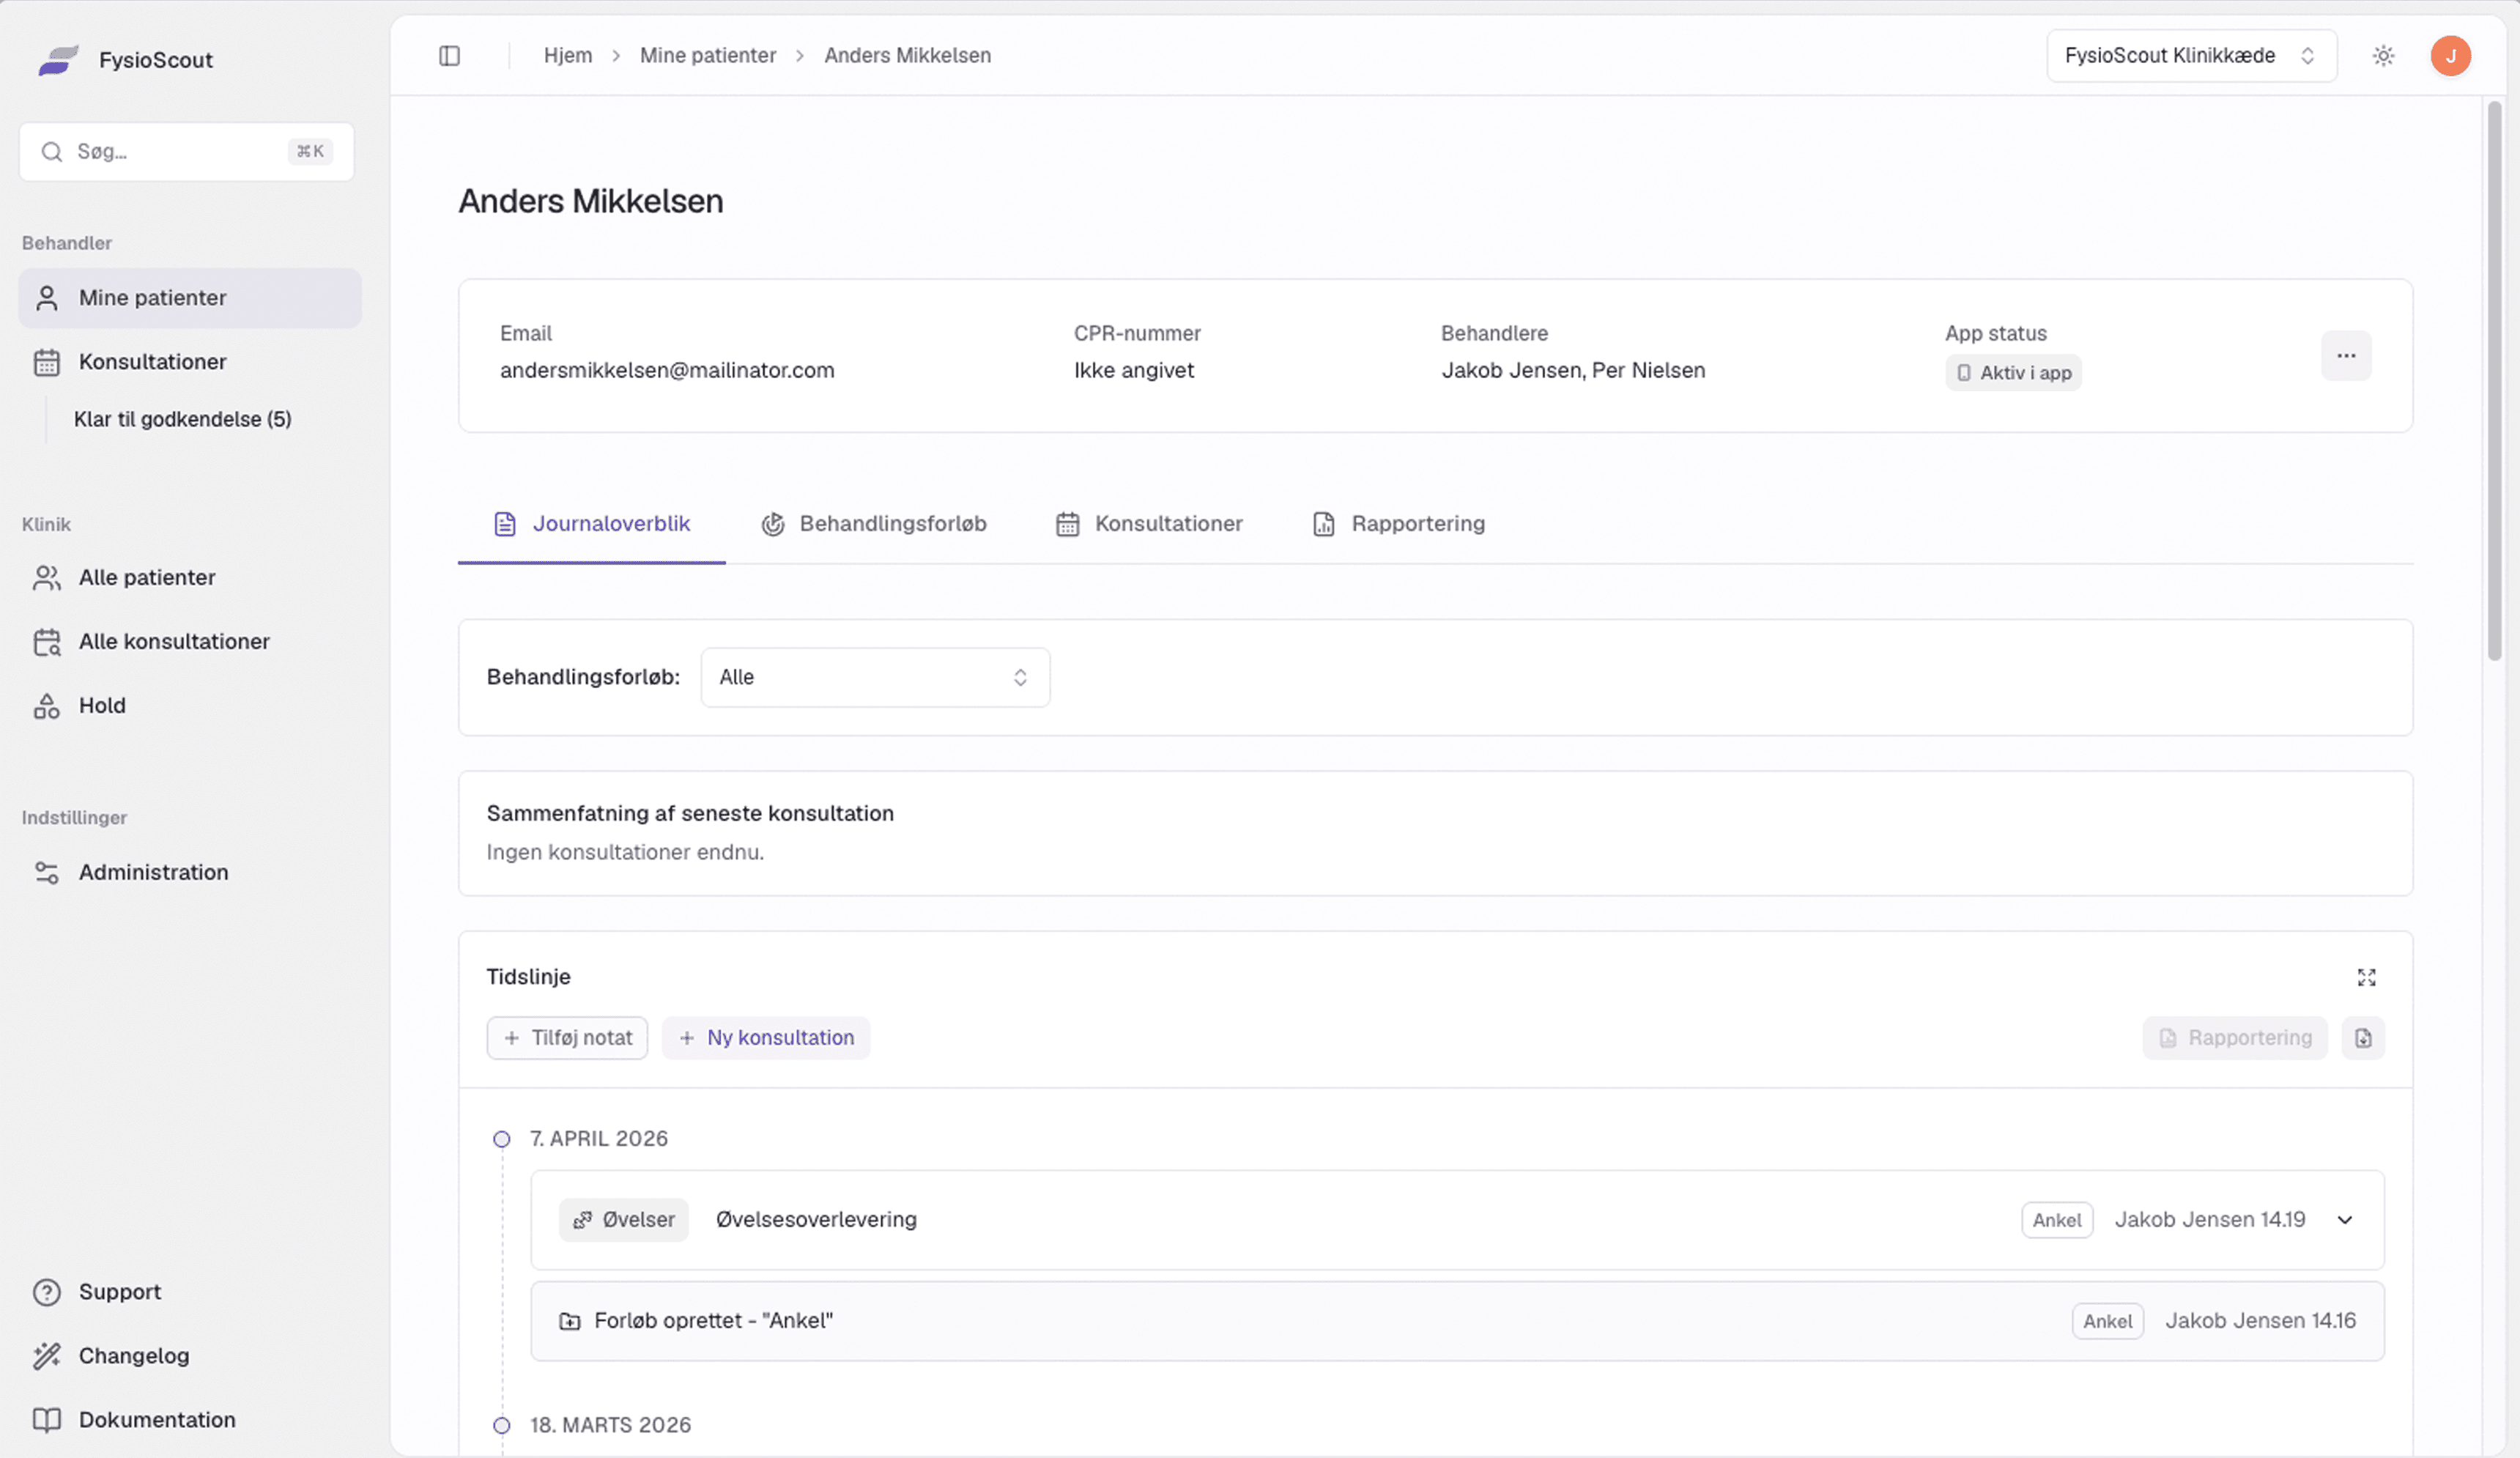
Task: Open the patient more options button
Action: (2346, 356)
